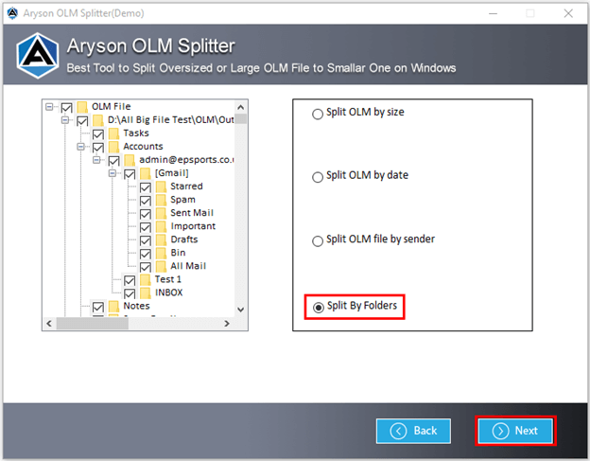This screenshot has height=461, width=590.
Task: Go back with the Back button
Action: (x=413, y=431)
